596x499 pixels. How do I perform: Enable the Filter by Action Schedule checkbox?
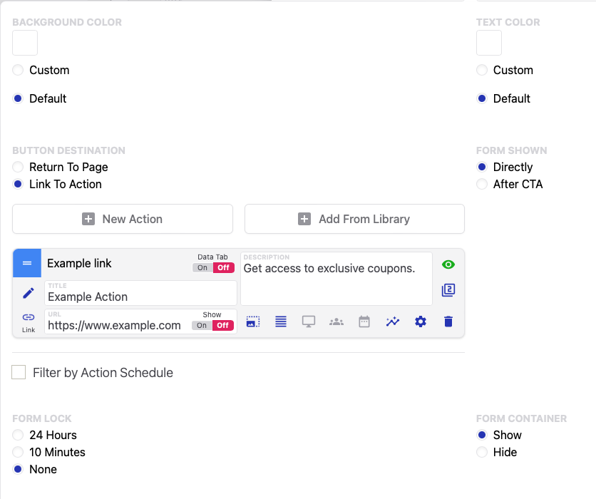click(19, 372)
